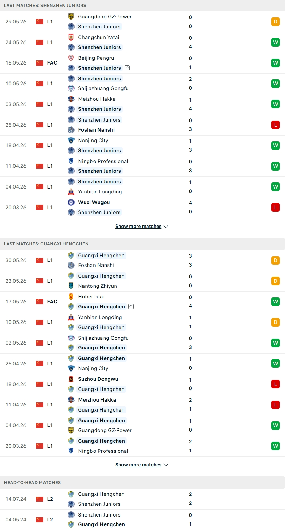
Task: Click the win badge for 17.05.26 FAC match
Action: point(275,301)
